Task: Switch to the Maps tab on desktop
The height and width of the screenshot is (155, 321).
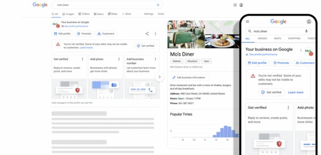Action: click(x=113, y=14)
